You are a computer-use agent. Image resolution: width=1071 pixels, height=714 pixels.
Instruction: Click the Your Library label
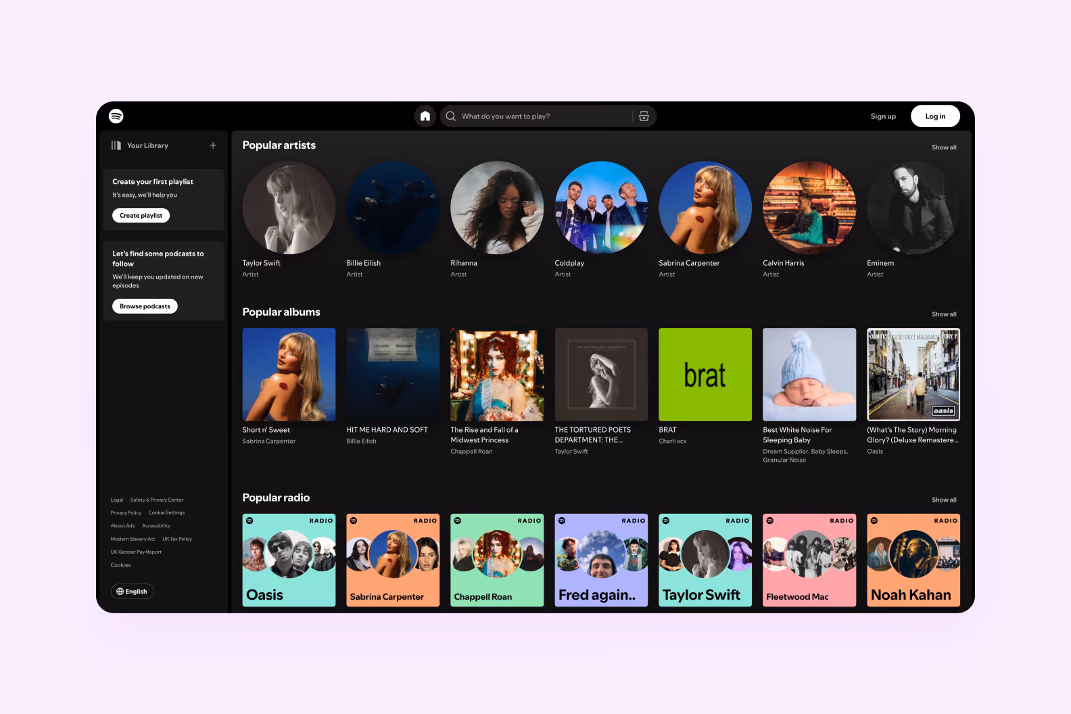[x=147, y=145]
